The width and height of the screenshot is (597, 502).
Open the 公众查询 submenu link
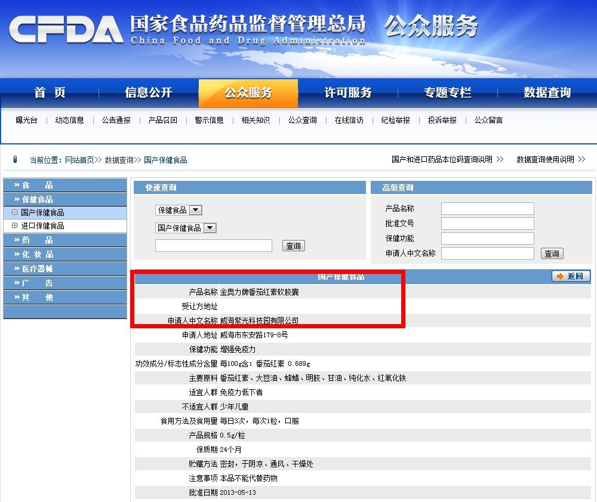point(302,120)
